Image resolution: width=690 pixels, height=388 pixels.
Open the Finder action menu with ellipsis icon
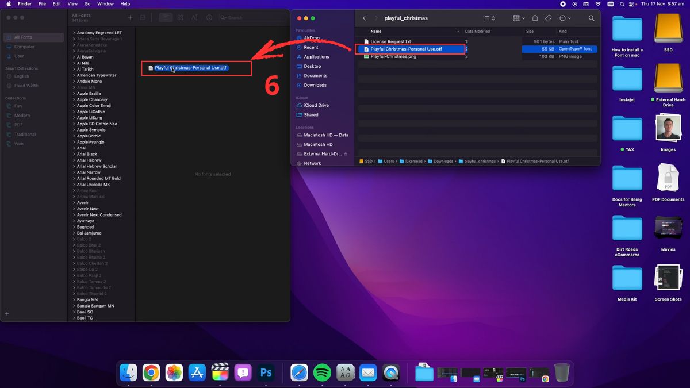tap(563, 18)
